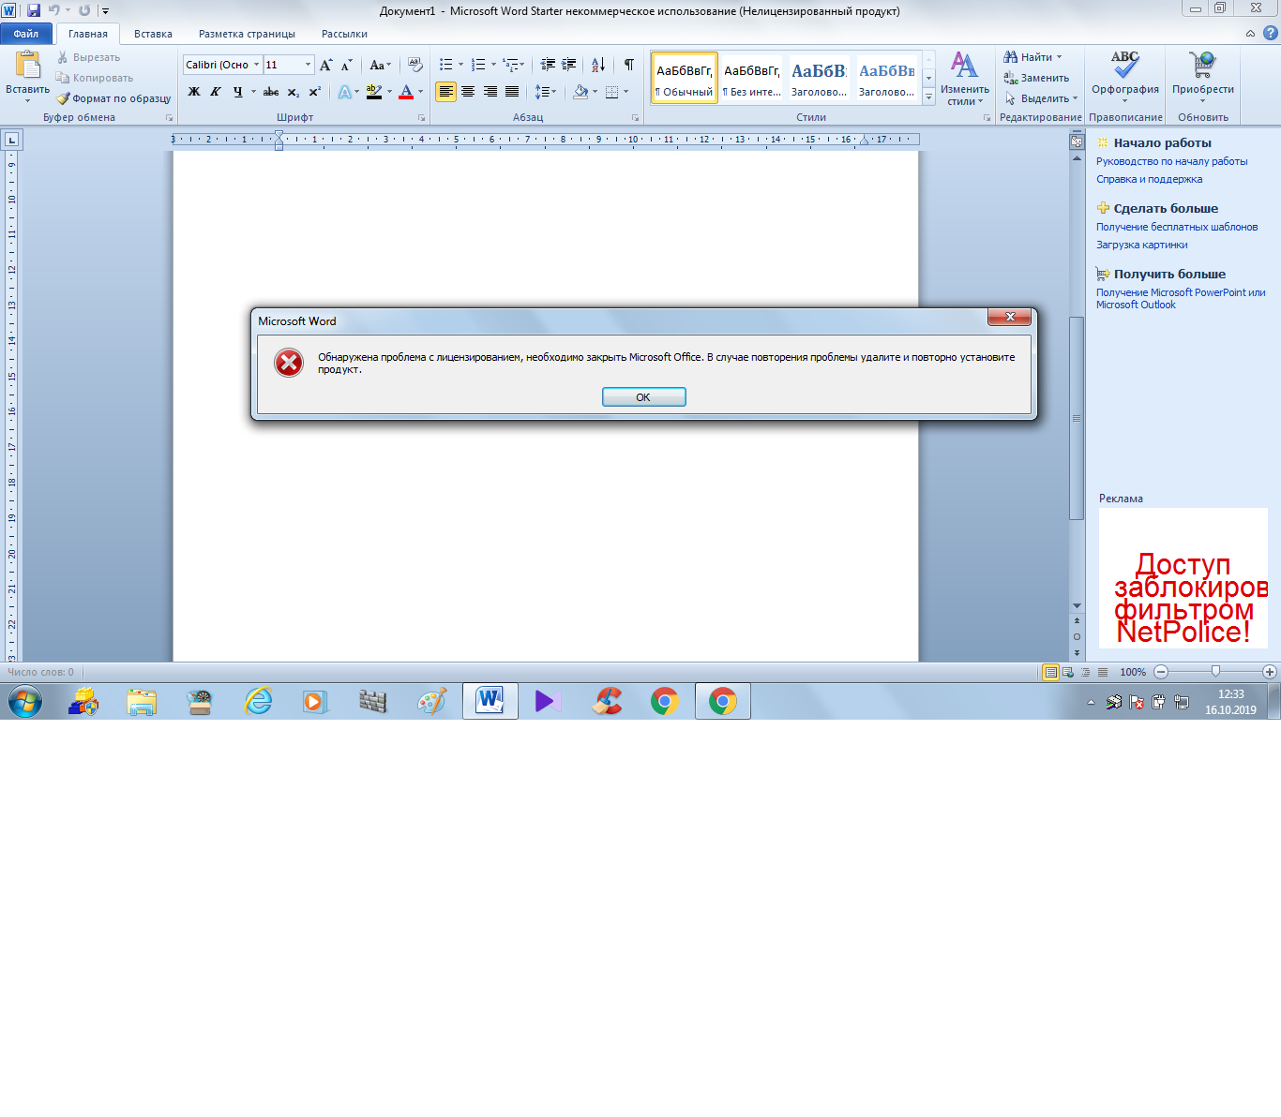The width and height of the screenshot is (1281, 1117).
Task: Click the increase indent icon
Action: tap(569, 65)
